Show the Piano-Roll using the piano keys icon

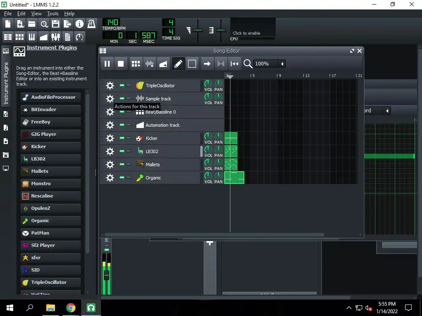pyautogui.click(x=32, y=37)
